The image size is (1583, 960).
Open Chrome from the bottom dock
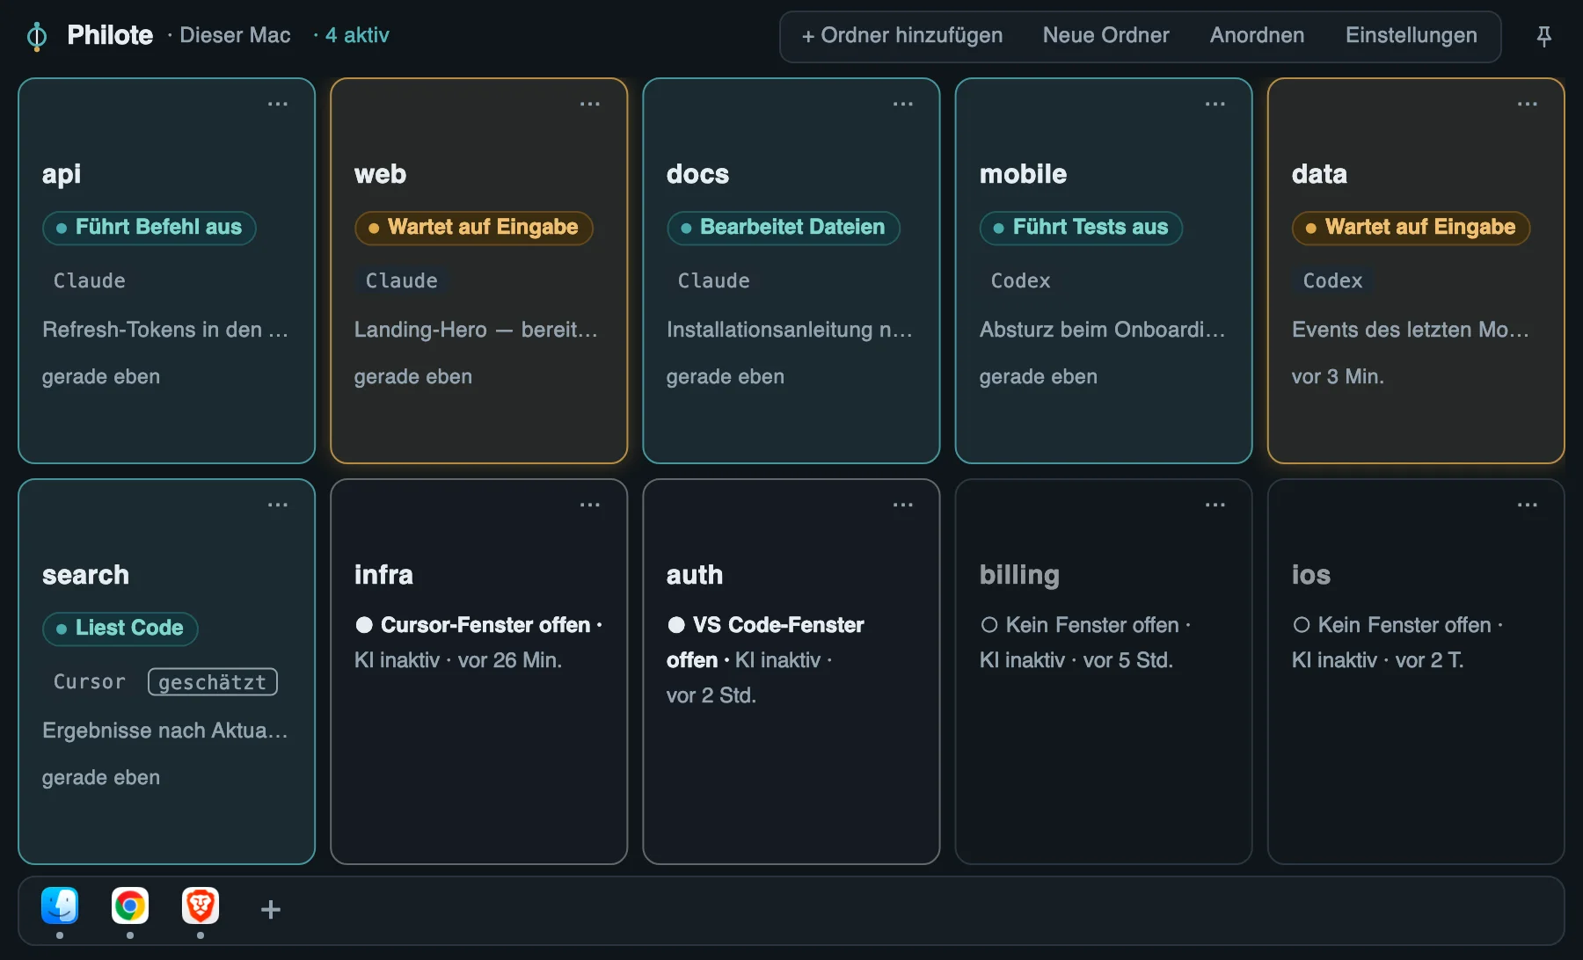[x=130, y=905]
